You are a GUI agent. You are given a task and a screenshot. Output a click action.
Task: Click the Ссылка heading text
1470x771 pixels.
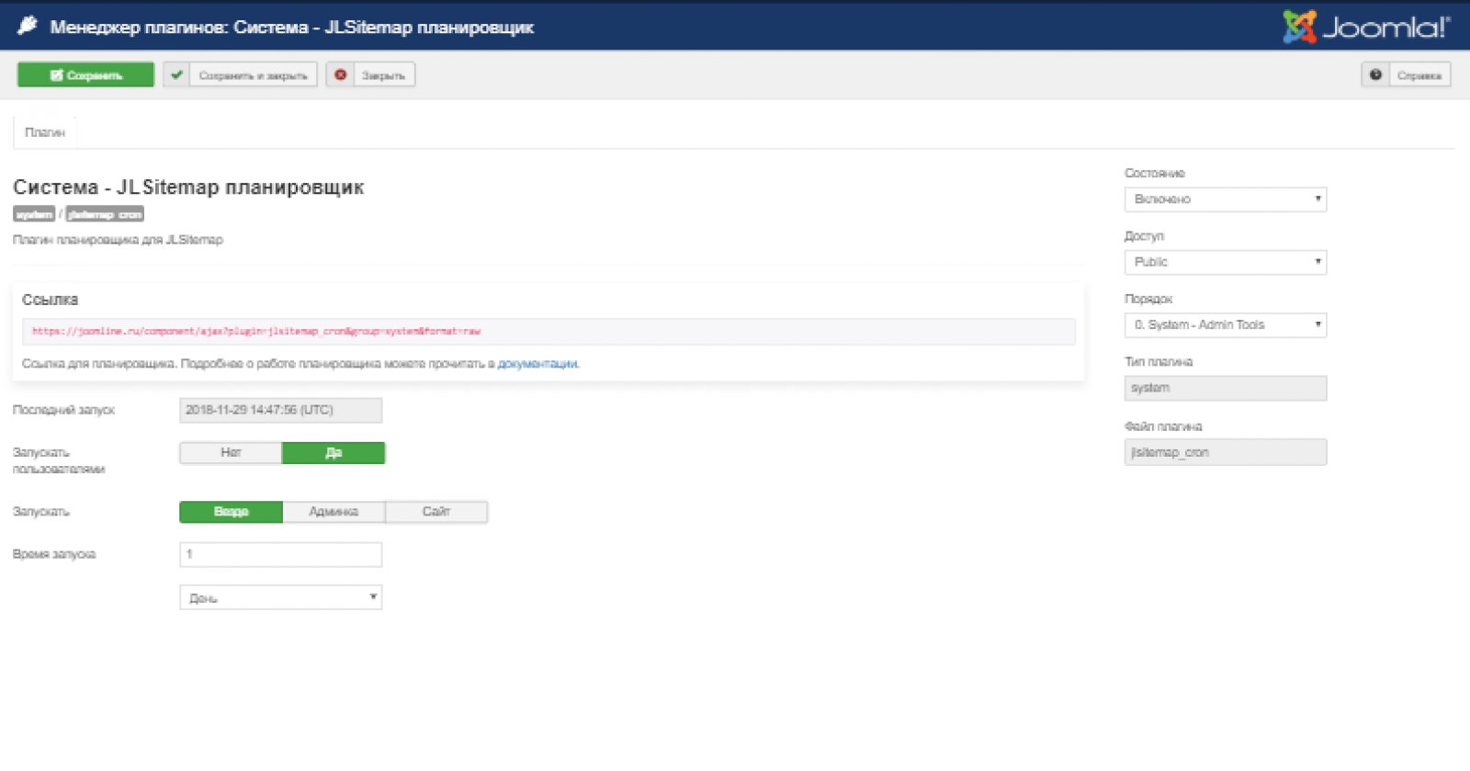click(50, 300)
